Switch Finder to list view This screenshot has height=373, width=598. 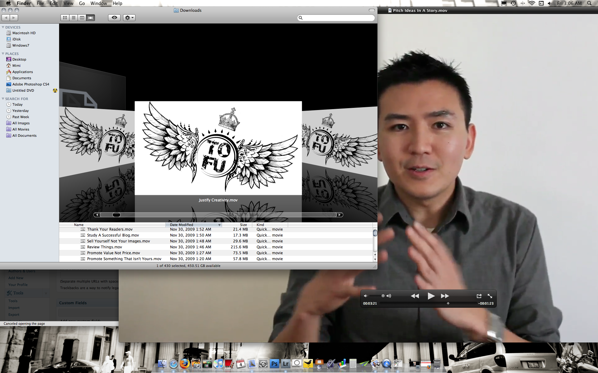[x=74, y=18]
